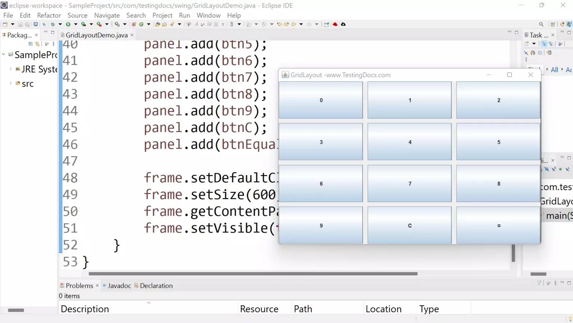
Task: Select the Coverage icon in the toolbar
Action: pyautogui.click(x=84, y=24)
